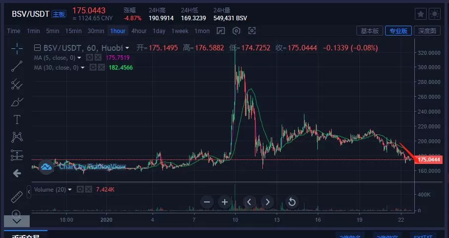Click the BSV/USDT pair title

coord(31,14)
